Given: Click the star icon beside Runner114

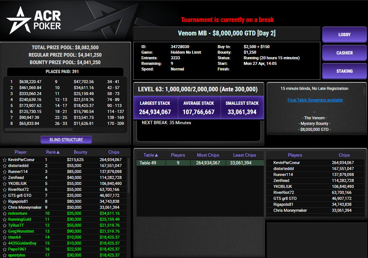Looking at the screenshot, I should coord(4,172).
